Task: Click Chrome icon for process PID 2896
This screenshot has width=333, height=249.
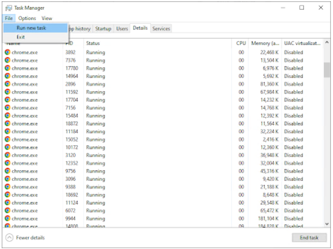Action: click(x=8, y=84)
